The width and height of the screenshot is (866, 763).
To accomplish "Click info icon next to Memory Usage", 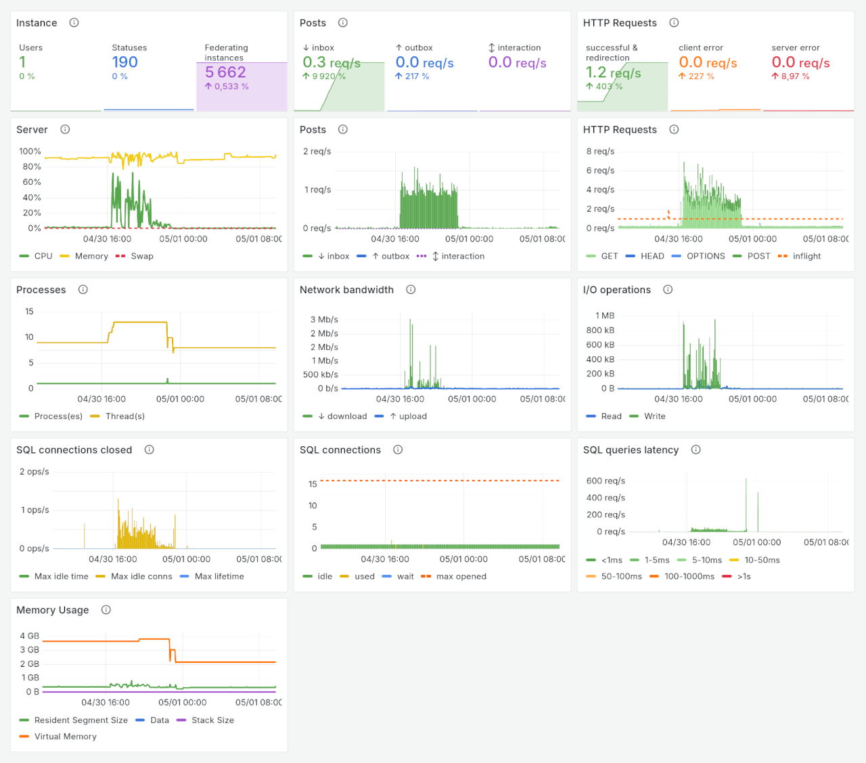I will (x=106, y=610).
